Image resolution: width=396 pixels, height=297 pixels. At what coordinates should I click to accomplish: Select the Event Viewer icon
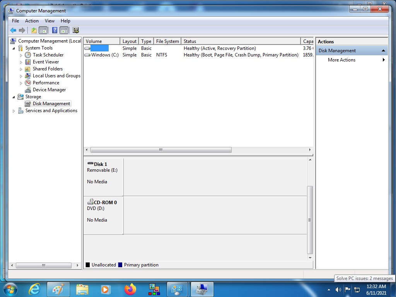28,62
